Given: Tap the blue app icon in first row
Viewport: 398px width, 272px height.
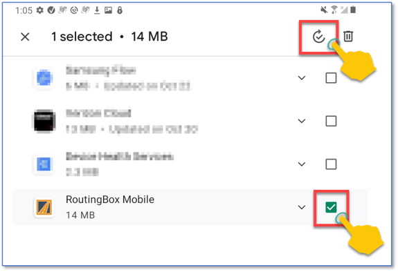Looking at the screenshot, I should 44,77.
